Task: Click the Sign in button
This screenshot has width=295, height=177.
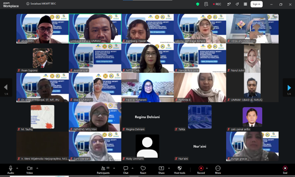Action: click(256, 4)
